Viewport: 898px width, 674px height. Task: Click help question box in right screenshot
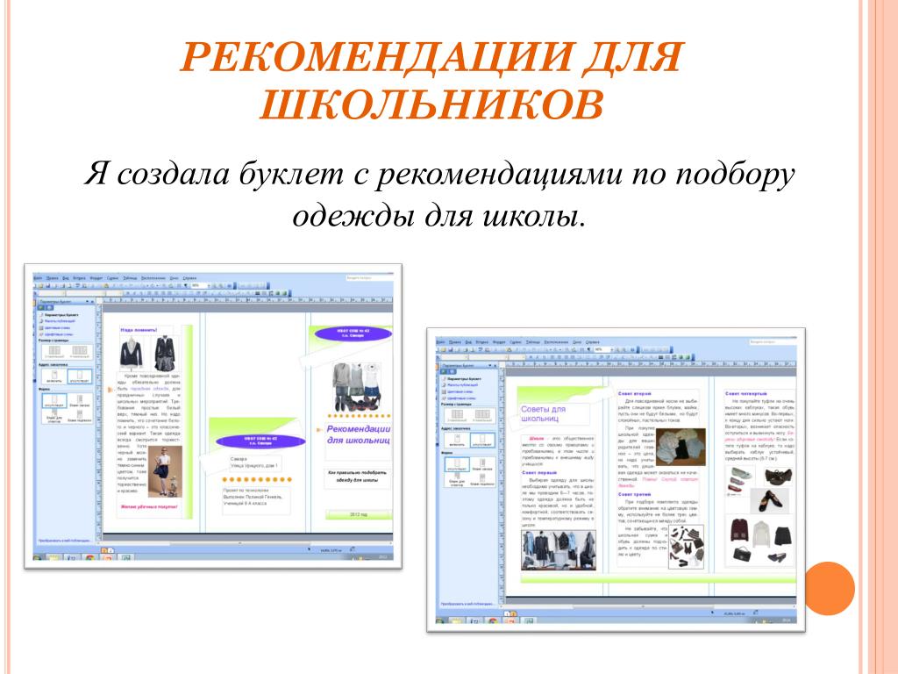click(x=771, y=342)
